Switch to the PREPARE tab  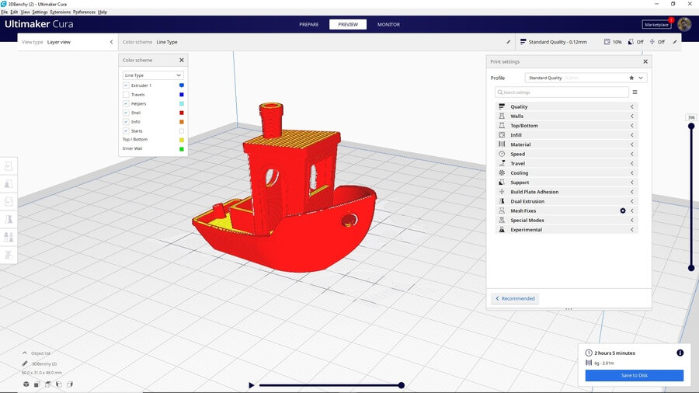coord(309,24)
